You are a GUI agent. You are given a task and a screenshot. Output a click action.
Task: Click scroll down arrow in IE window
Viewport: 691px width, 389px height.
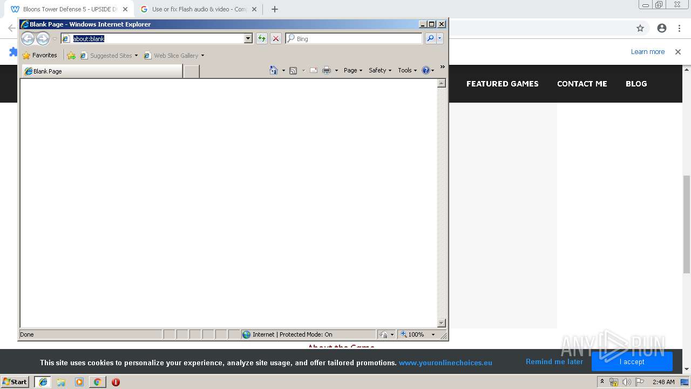[441, 323]
